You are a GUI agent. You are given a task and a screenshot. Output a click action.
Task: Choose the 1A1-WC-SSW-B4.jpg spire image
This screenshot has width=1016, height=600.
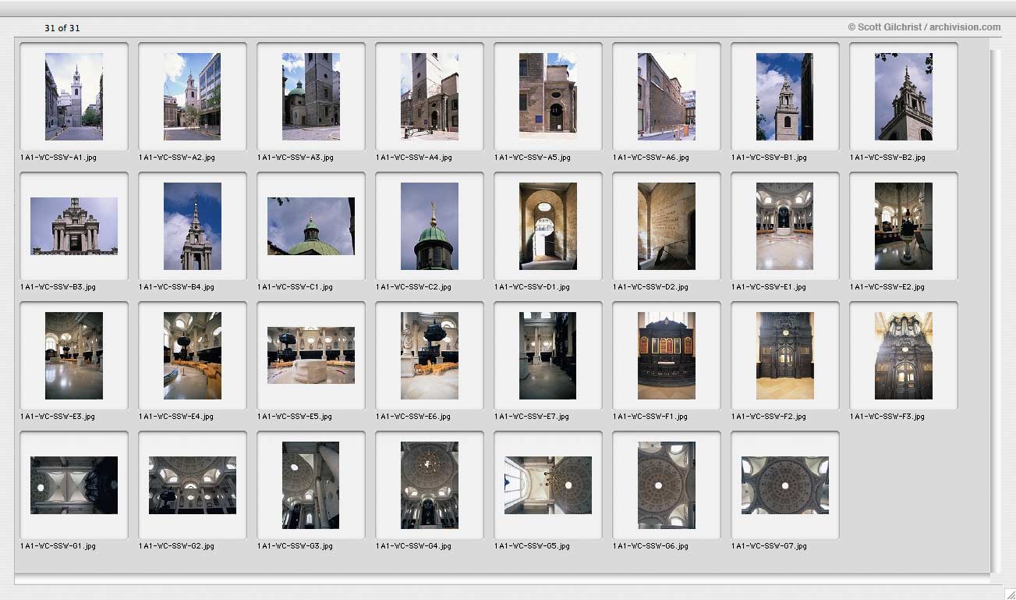193,226
